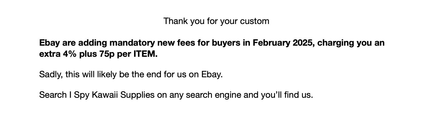Click "Ebay." at the end of the Sadly sentence
The image size is (435, 120).
[212, 74]
